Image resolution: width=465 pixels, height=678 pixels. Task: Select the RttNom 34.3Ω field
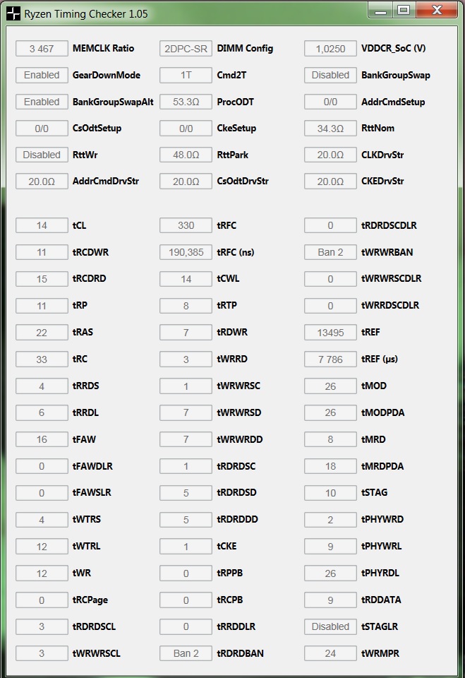(x=331, y=129)
